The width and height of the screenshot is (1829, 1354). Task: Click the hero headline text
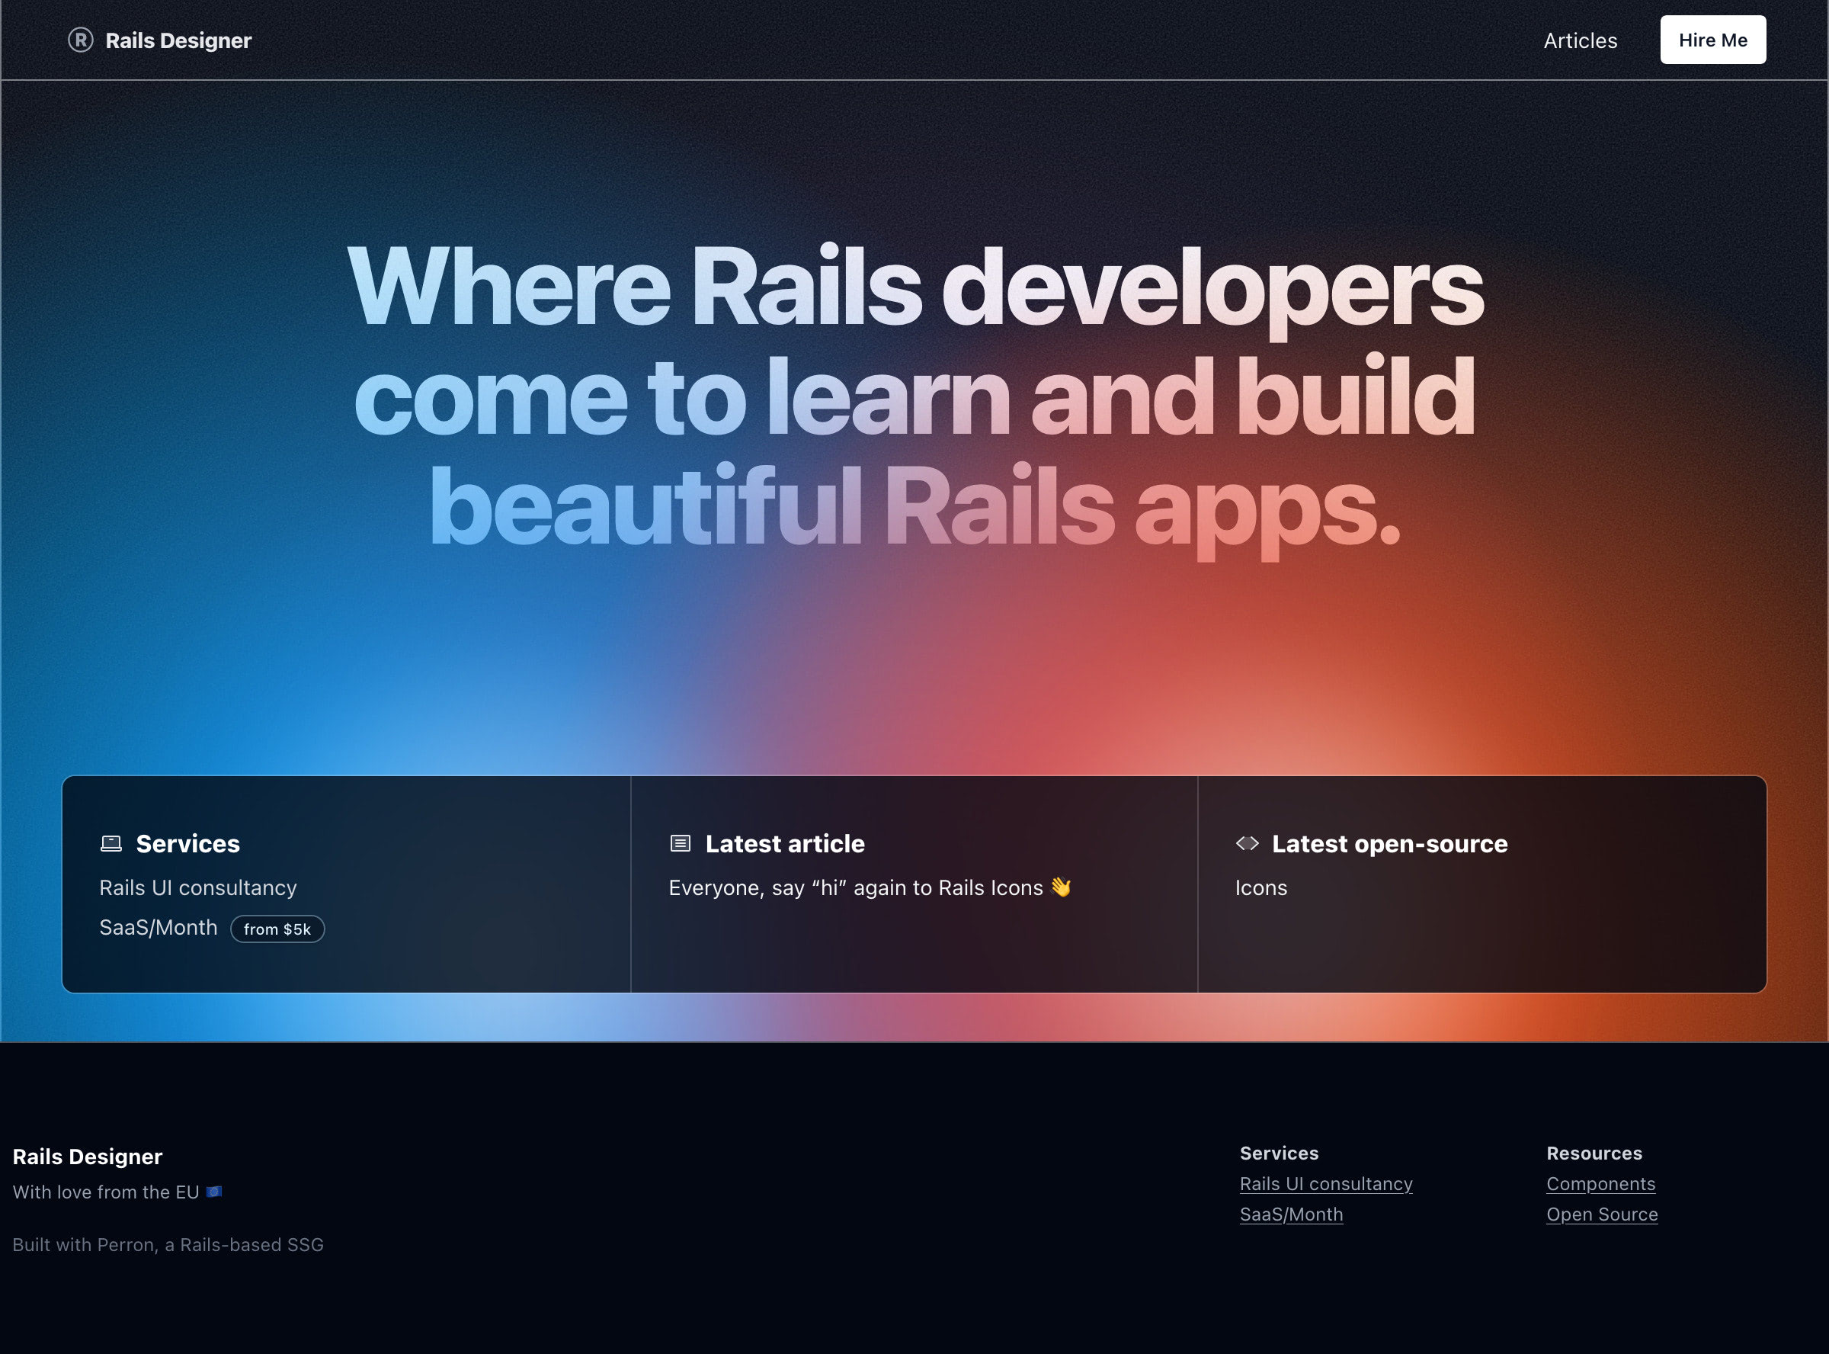pyautogui.click(x=914, y=397)
